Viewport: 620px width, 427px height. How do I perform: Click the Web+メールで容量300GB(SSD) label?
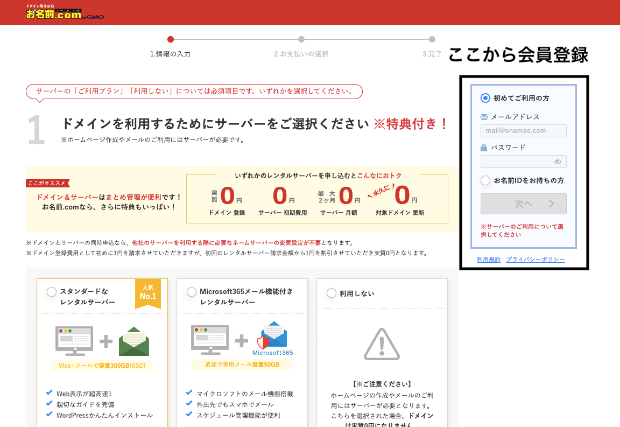click(102, 366)
